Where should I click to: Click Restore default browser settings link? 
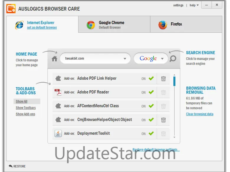click(x=156, y=150)
